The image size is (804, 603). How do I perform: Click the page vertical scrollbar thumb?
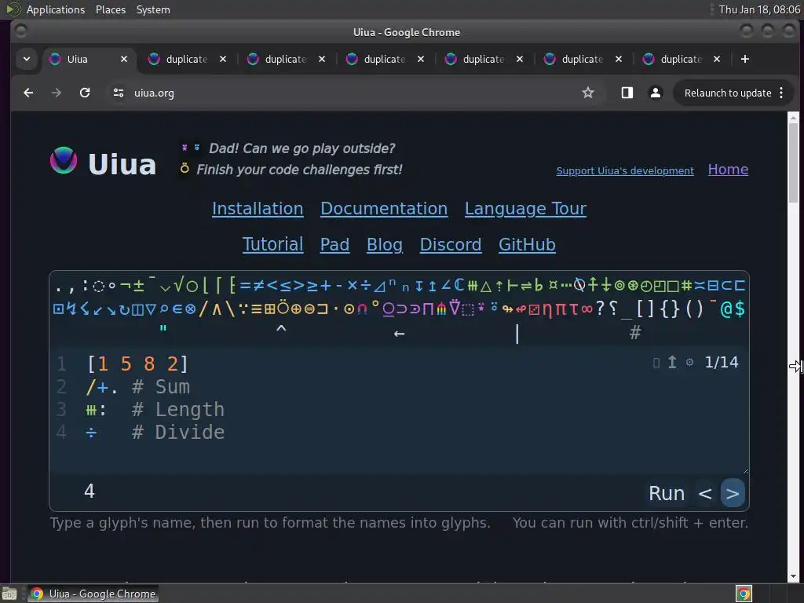[x=793, y=163]
